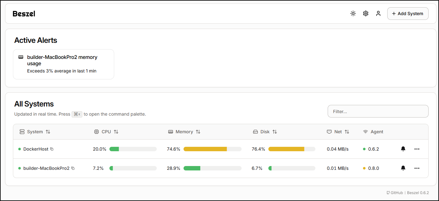Click the builder-MacBookPro2 memory usage bar
439x201 pixels.
point(213,168)
